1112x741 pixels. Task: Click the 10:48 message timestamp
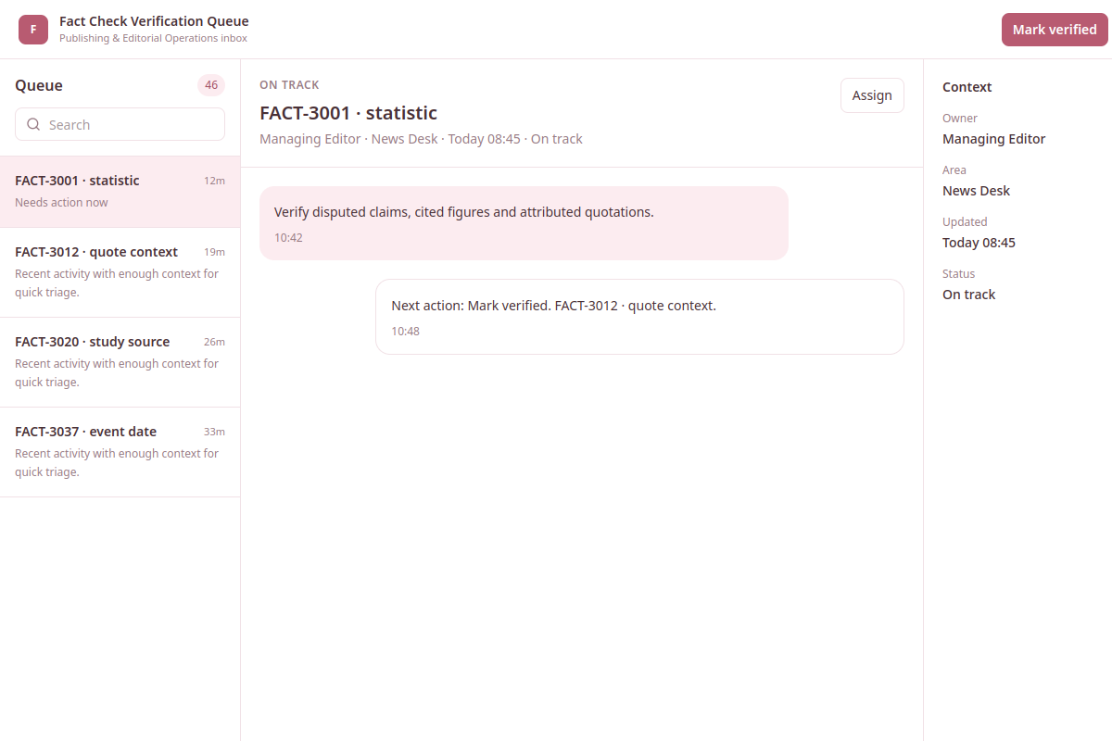[x=405, y=332]
